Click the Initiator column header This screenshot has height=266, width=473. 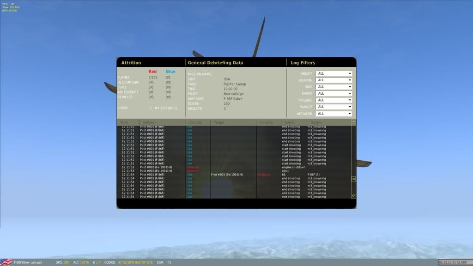click(150, 122)
